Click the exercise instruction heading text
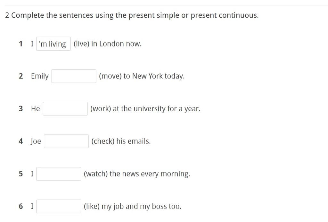This screenshot has width=328, height=222. 132,15
